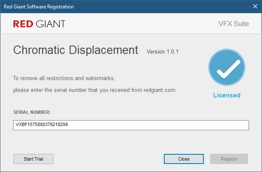Close the registration dialog with the X
The height and width of the screenshot is (172, 262).
coord(255,6)
